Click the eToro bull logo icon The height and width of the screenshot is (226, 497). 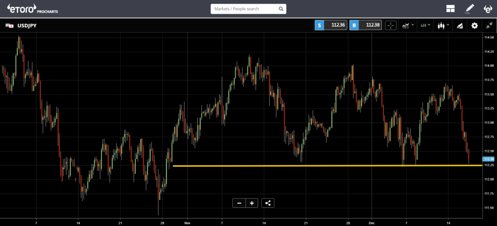[x=487, y=9]
